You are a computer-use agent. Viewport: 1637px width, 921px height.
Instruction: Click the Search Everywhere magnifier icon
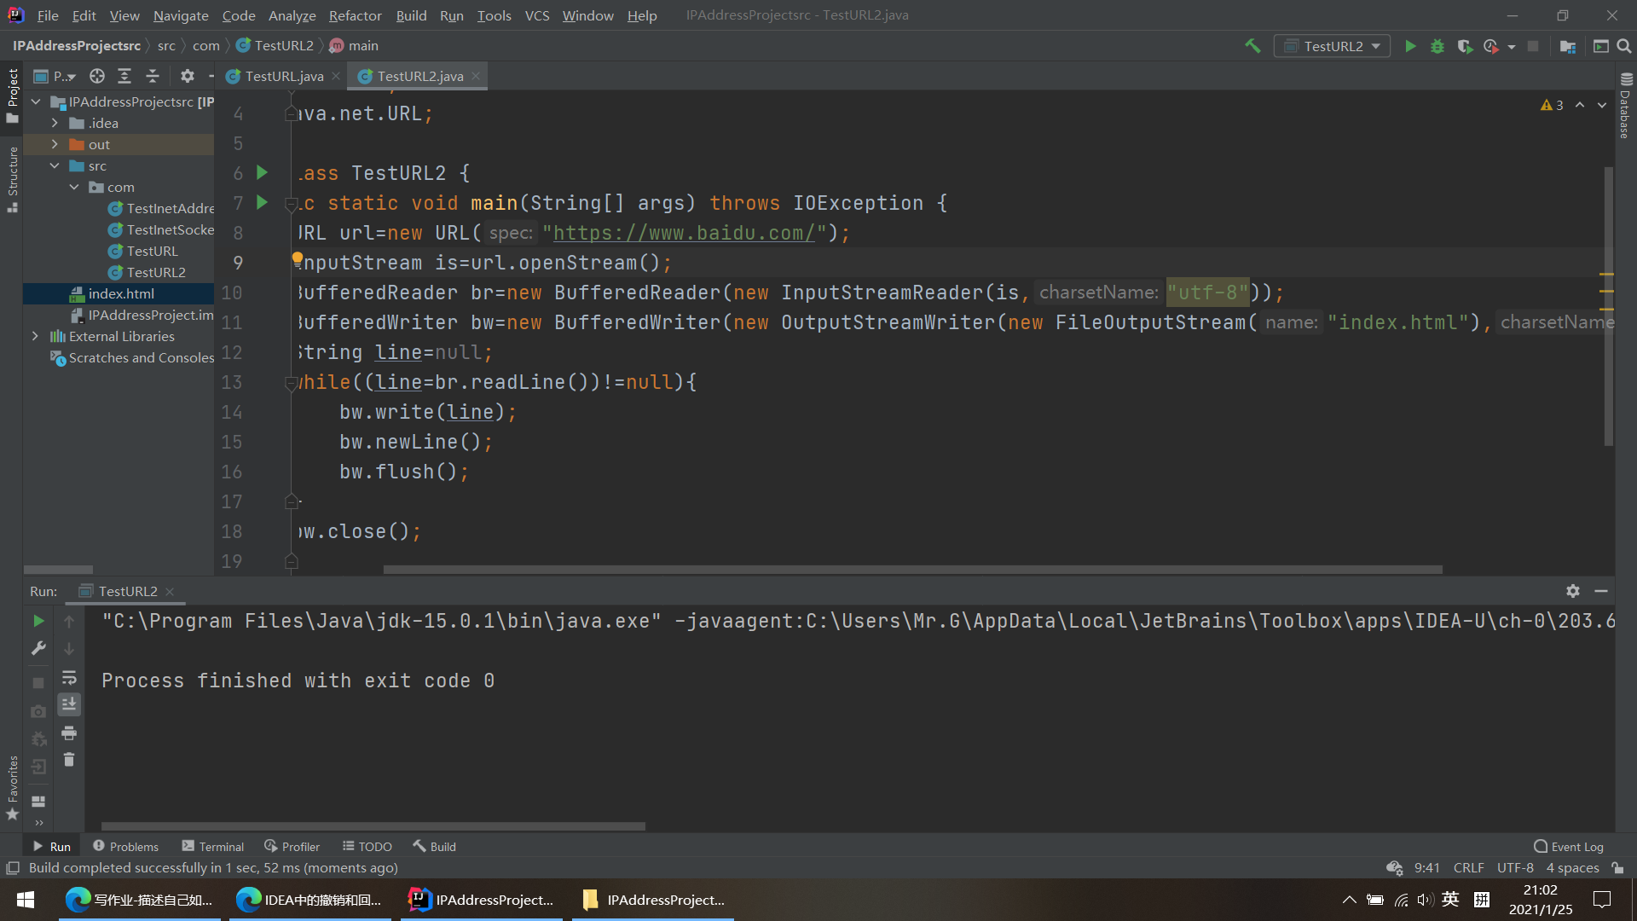click(x=1624, y=46)
